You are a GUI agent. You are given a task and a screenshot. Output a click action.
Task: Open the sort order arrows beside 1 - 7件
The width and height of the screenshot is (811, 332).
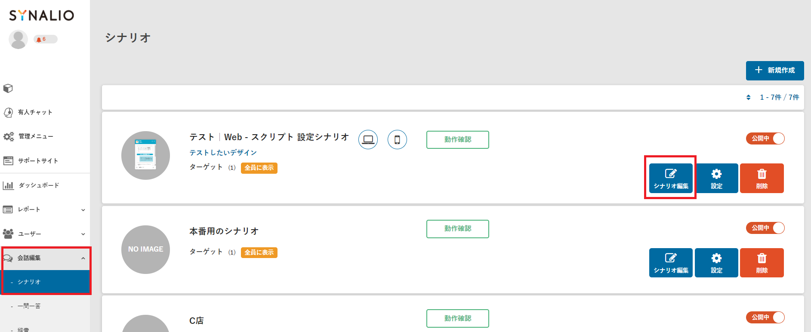click(748, 98)
